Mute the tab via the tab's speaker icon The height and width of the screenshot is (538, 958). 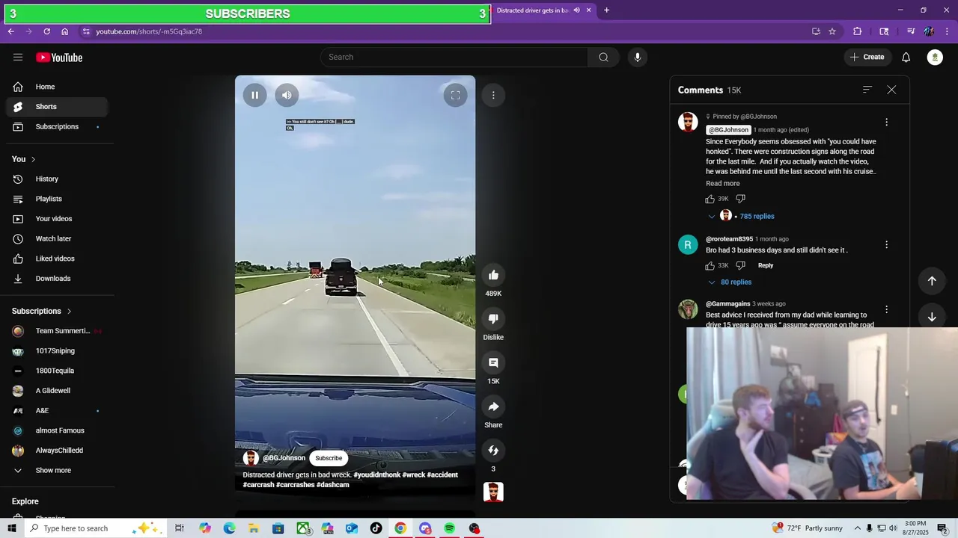576,10
